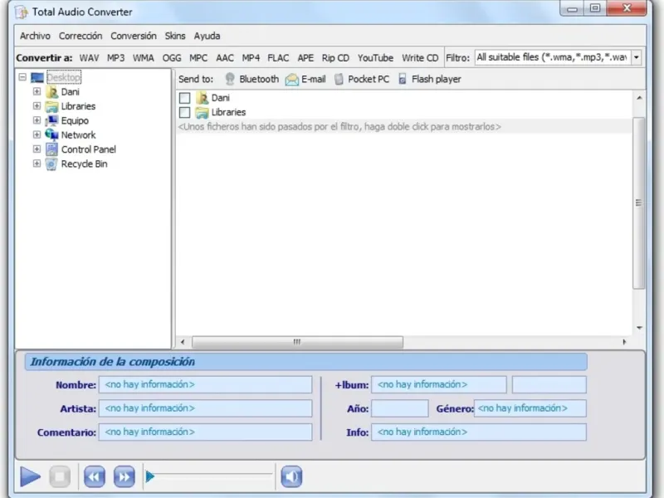664x498 pixels.
Task: Click the fast-forward button
Action: pos(124,476)
